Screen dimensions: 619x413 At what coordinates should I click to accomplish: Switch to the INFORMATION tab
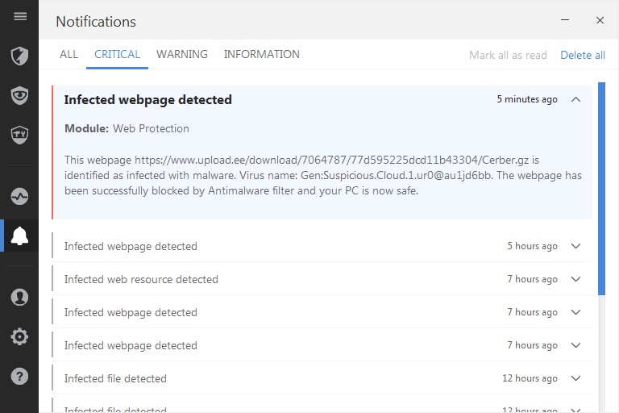click(262, 54)
